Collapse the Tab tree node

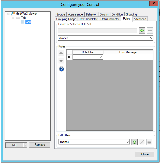[x=13, y=18]
